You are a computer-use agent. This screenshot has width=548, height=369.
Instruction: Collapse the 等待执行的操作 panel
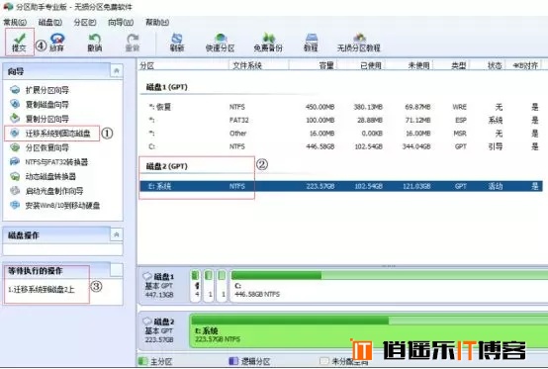117,270
